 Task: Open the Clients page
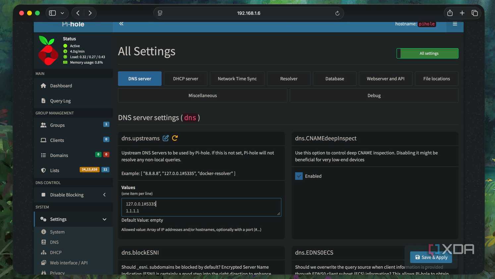click(73, 140)
